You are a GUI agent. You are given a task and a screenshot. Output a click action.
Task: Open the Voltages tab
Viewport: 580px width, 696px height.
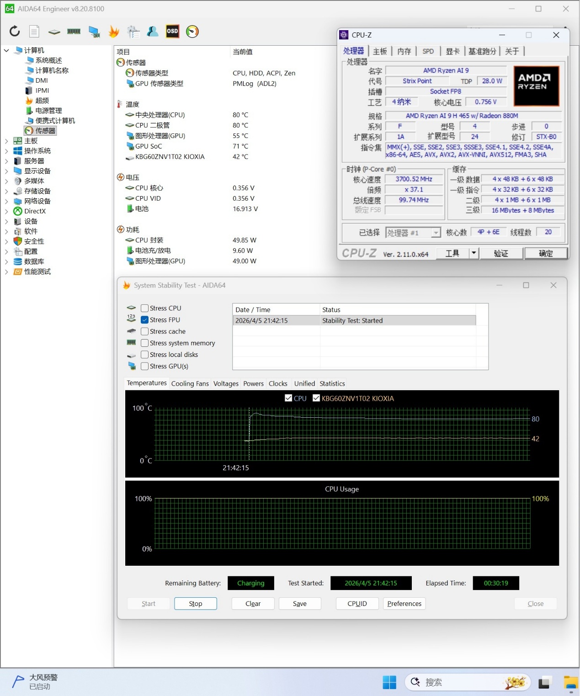(226, 384)
